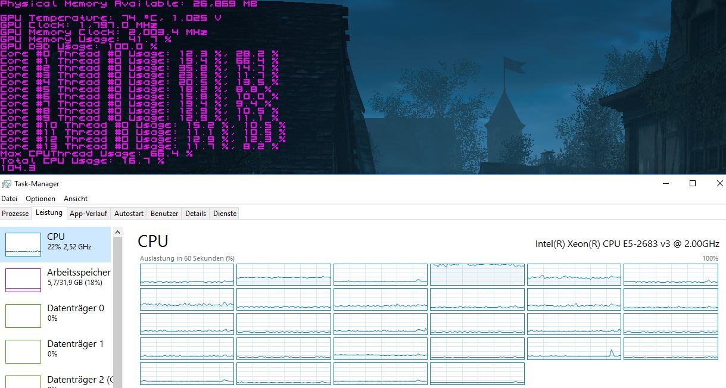726x388 pixels.
Task: Click the 'Total CPU Usage' overlay line
Action: (x=82, y=161)
